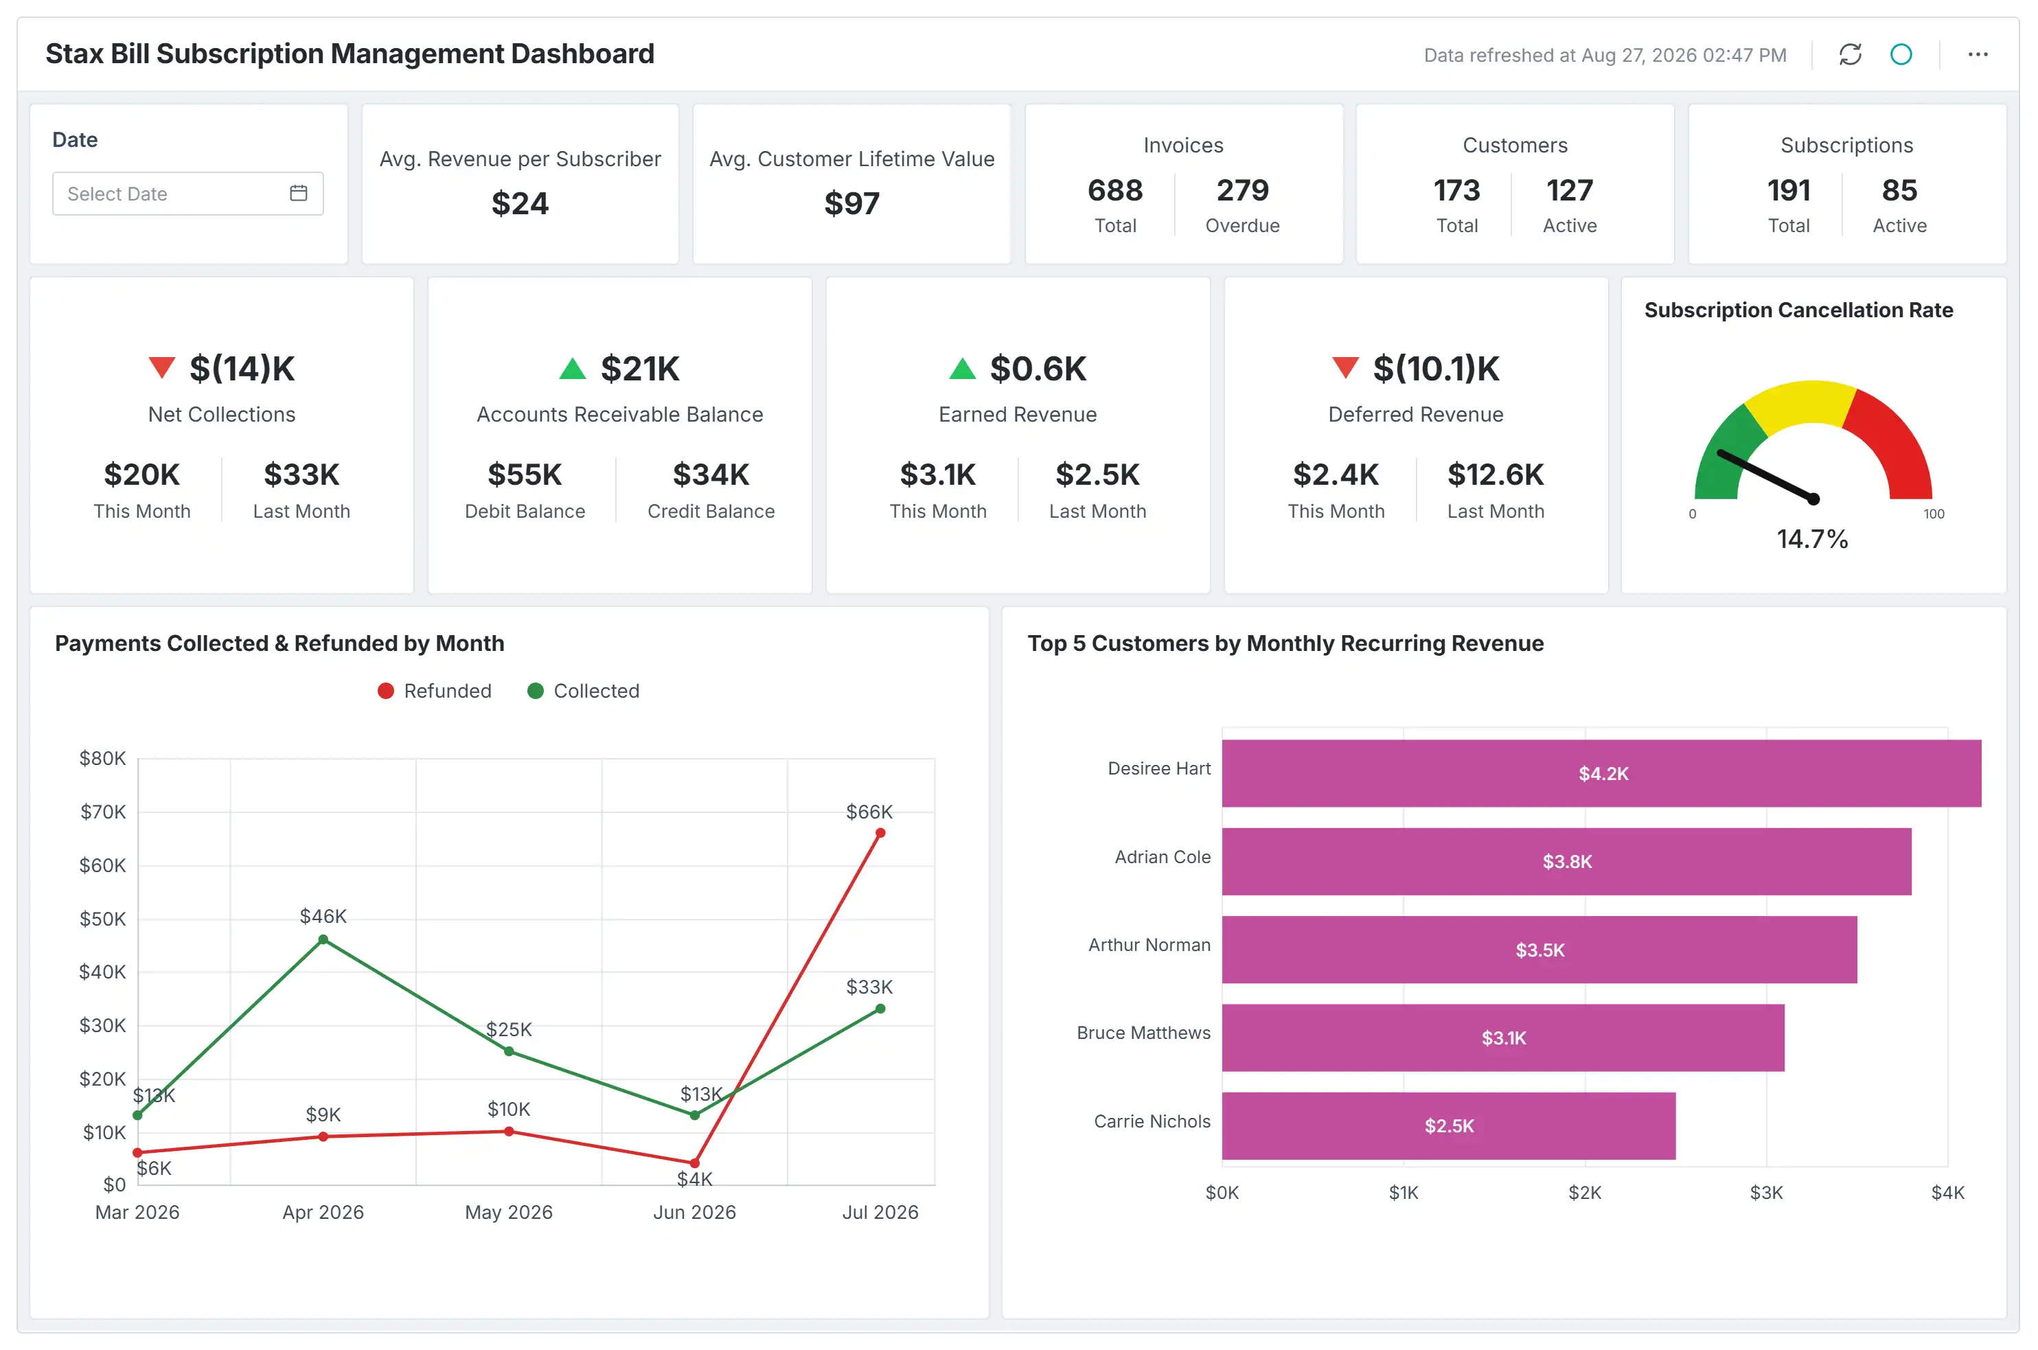2038x1350 pixels.
Task: Click the Top 5 Customers chart title
Action: 1285,643
